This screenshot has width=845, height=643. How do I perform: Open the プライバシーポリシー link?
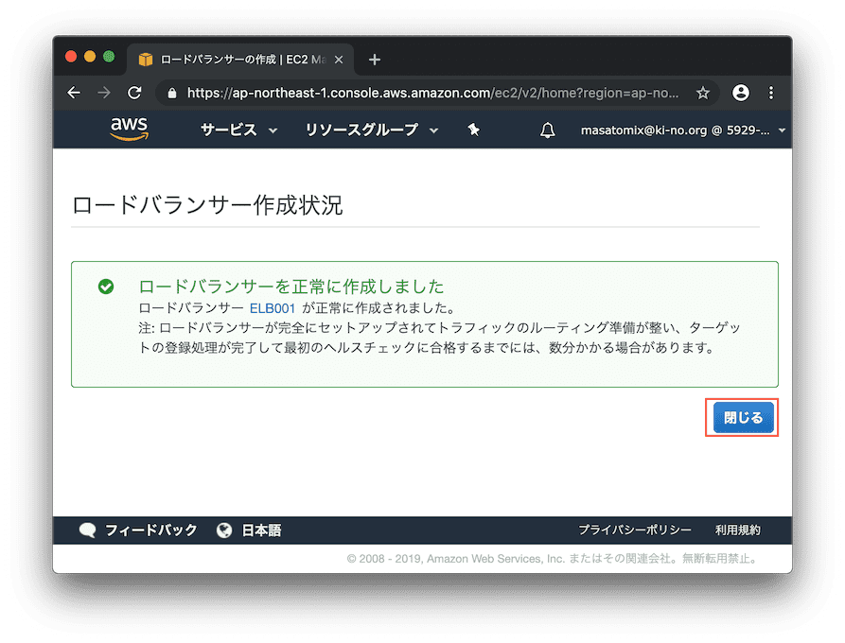tap(634, 530)
